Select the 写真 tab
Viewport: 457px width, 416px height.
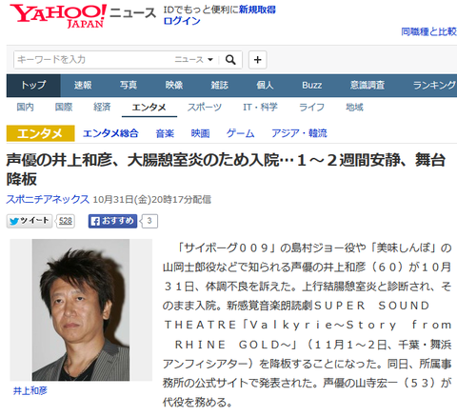[x=129, y=86]
